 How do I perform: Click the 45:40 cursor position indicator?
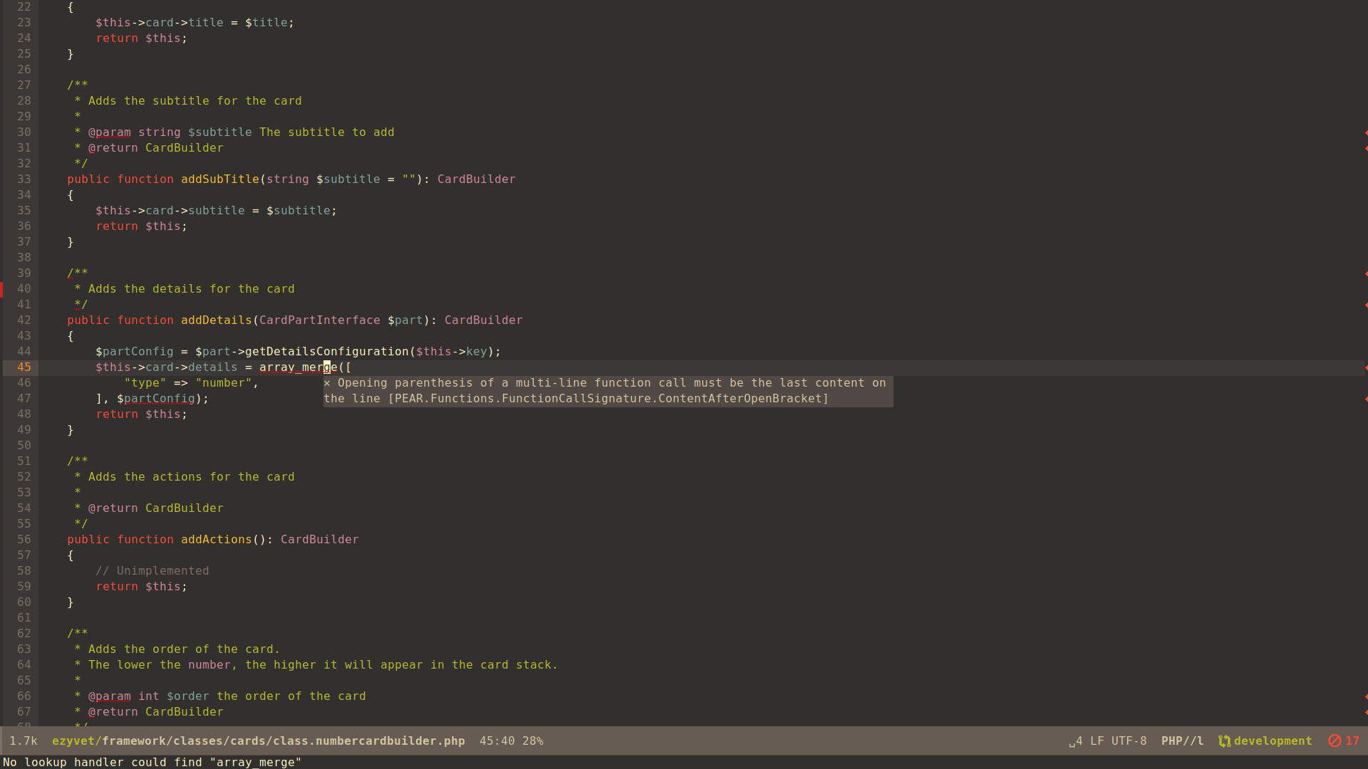(x=495, y=741)
